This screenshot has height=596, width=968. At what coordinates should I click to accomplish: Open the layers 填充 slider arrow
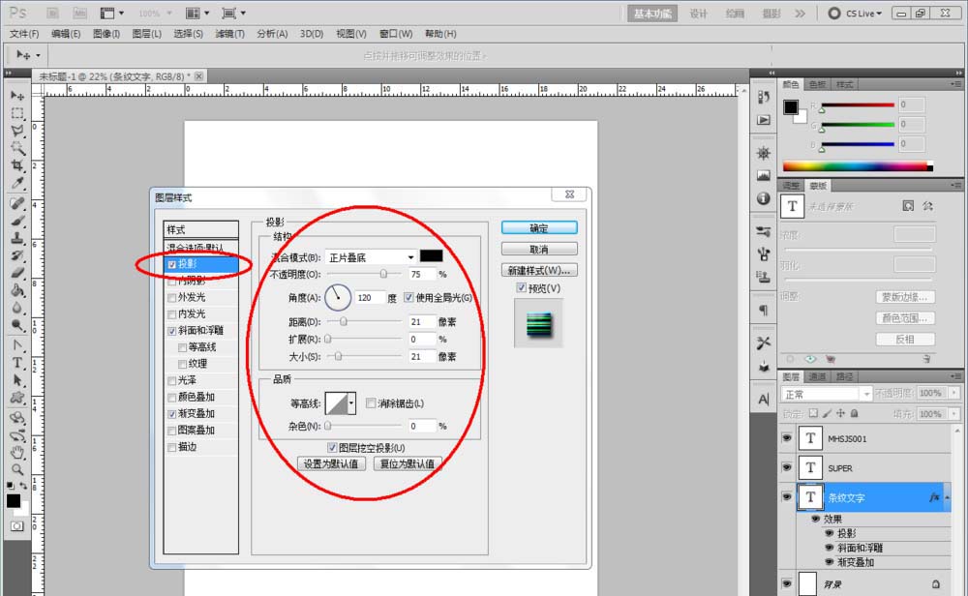[x=954, y=413]
